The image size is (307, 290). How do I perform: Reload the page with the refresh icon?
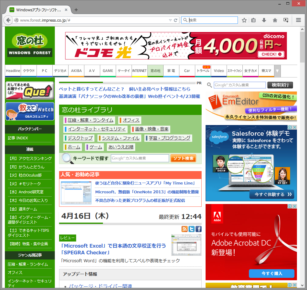[175, 20]
